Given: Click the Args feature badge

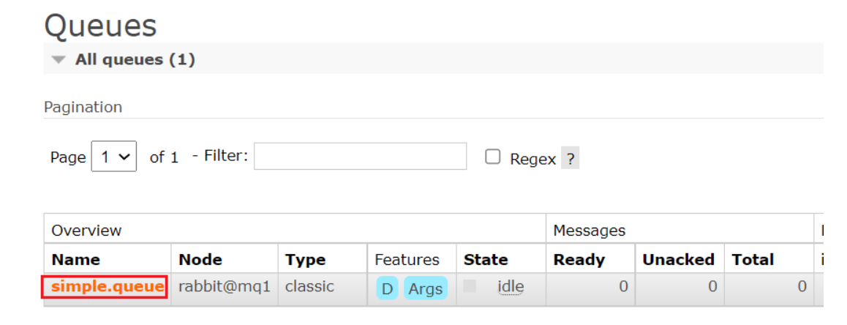Looking at the screenshot, I should pyautogui.click(x=426, y=288).
